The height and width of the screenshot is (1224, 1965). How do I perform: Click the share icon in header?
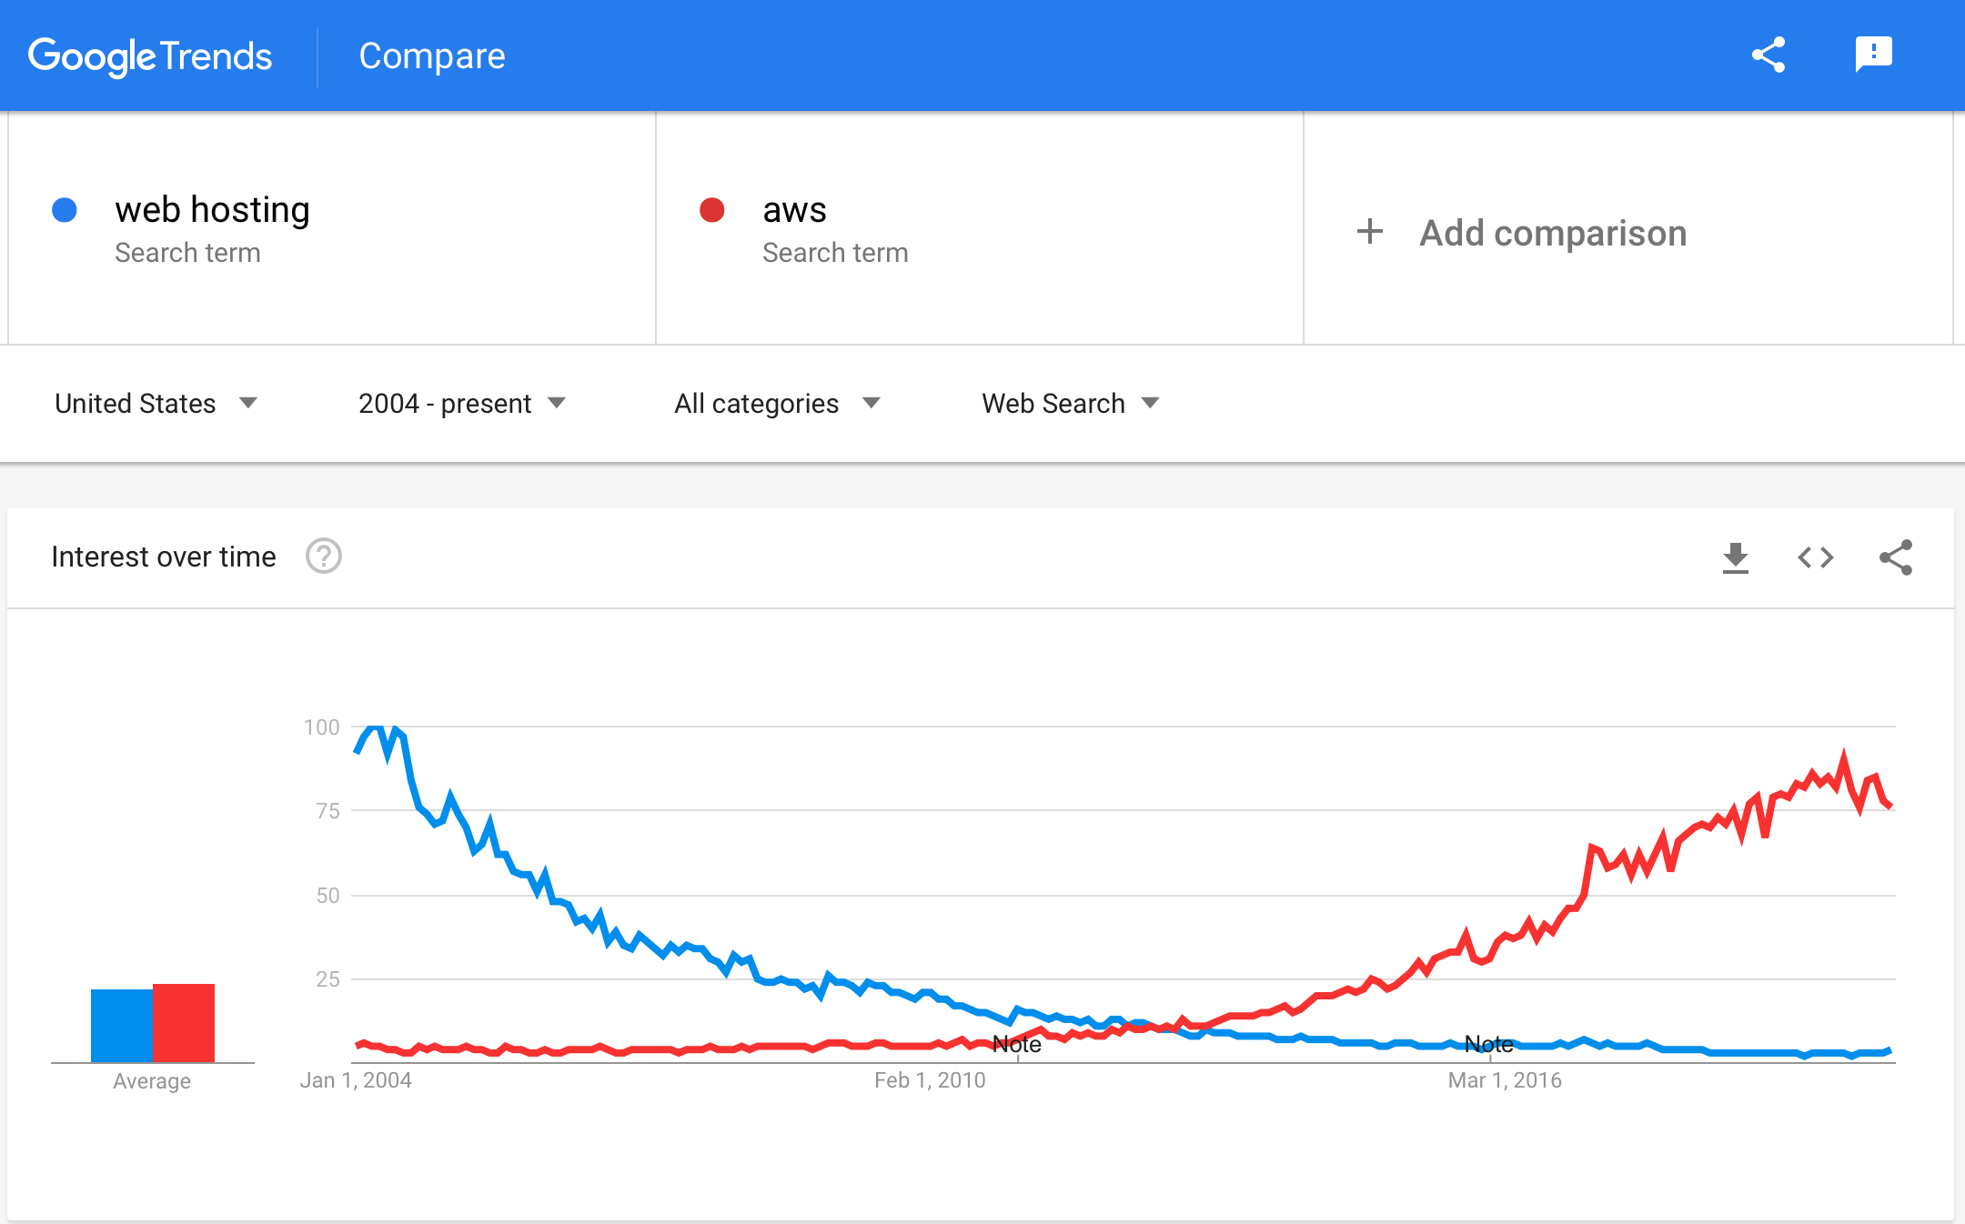point(1768,55)
